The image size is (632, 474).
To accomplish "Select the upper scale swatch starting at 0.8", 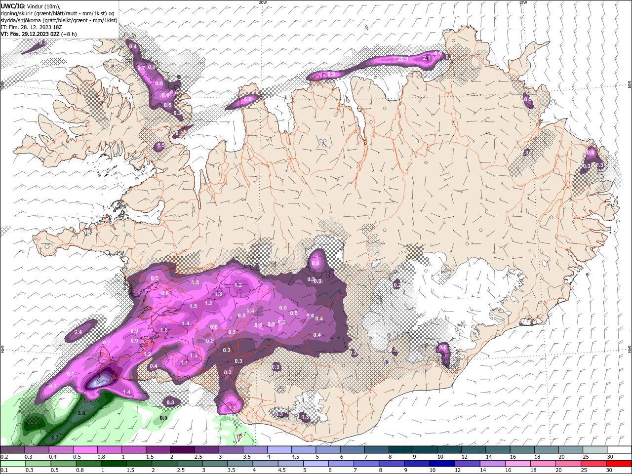I will click(x=110, y=449).
